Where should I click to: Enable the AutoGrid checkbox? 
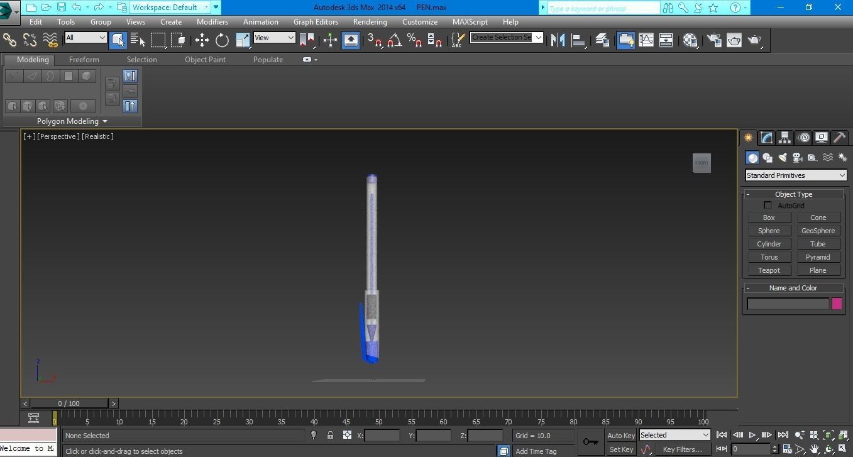pyautogui.click(x=768, y=206)
